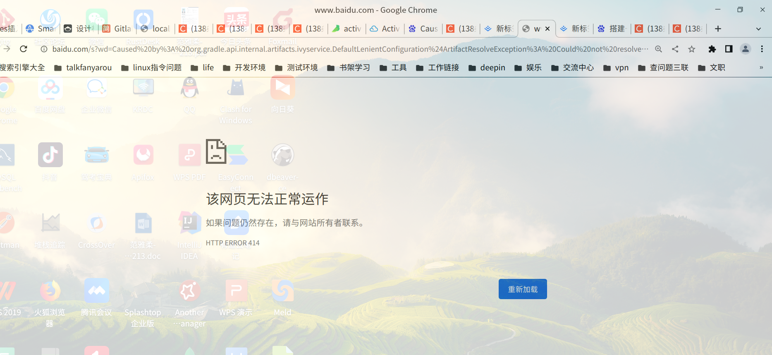Open the 书架学习 bookmark folder
This screenshot has height=355, width=772.
(349, 67)
